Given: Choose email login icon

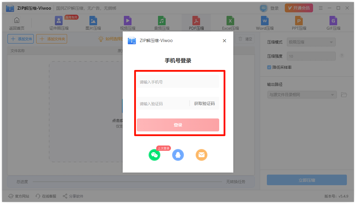Looking at the screenshot, I should [x=202, y=155].
